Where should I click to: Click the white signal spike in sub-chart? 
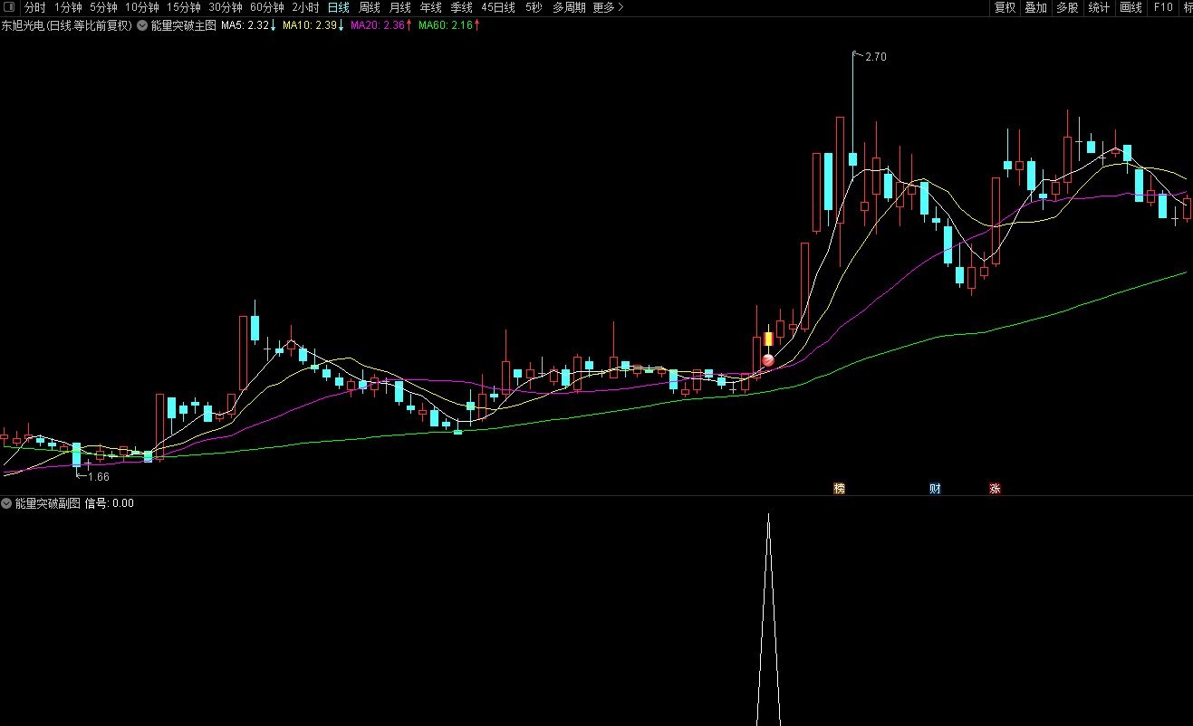click(768, 619)
